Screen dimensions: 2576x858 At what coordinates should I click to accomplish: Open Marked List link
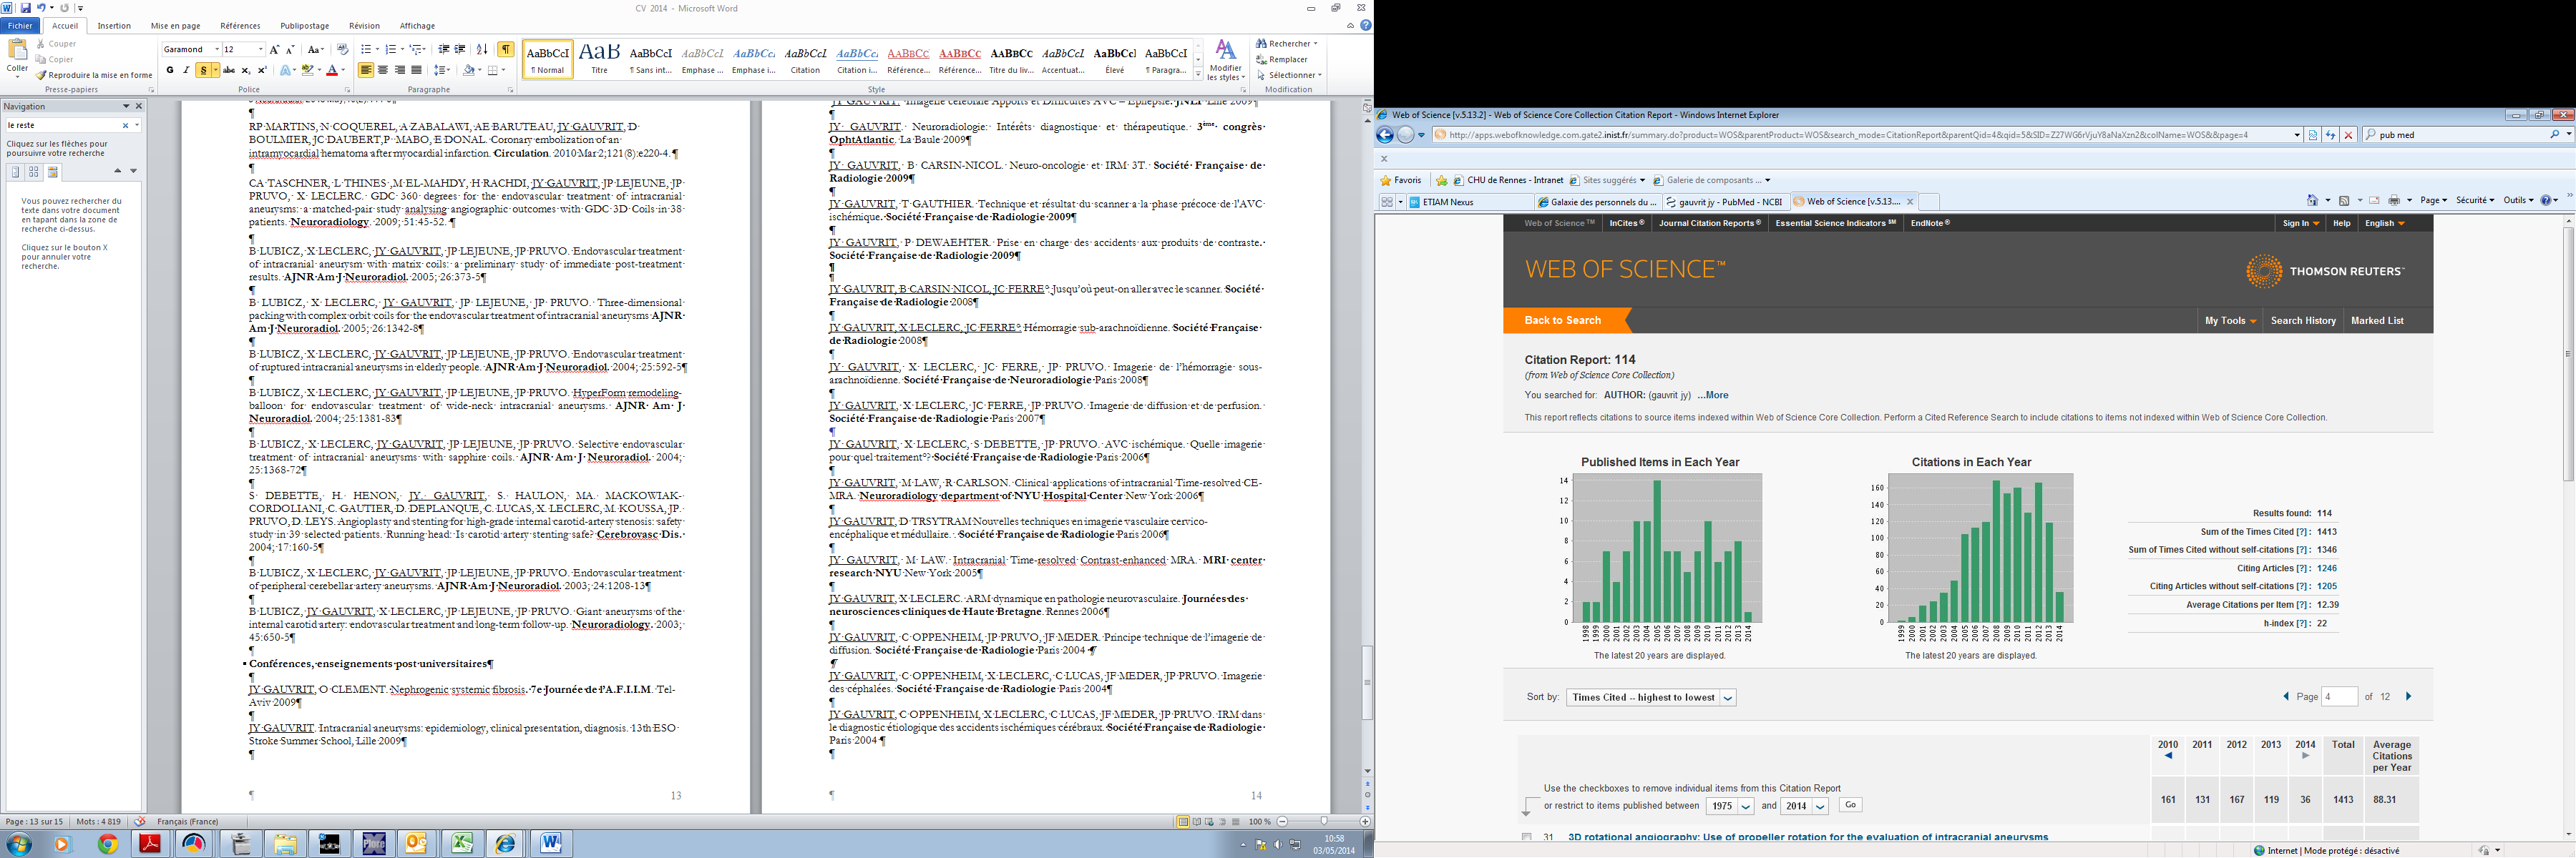pyautogui.click(x=2377, y=320)
